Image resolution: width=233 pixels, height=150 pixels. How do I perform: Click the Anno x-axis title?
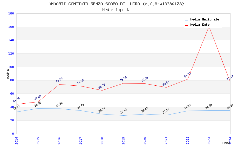click(226, 143)
